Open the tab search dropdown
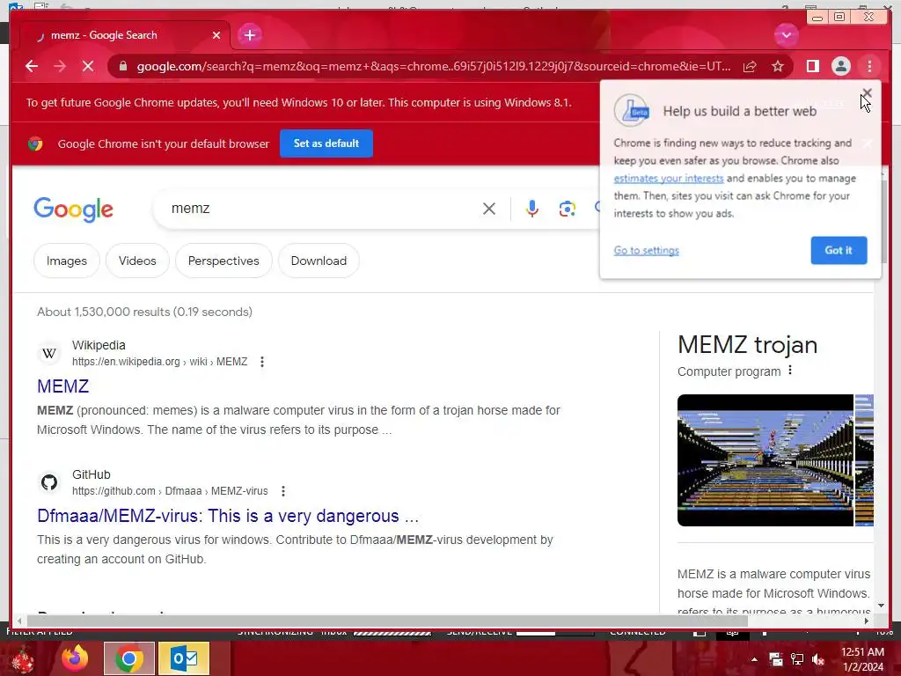This screenshot has width=901, height=676. pos(786,35)
